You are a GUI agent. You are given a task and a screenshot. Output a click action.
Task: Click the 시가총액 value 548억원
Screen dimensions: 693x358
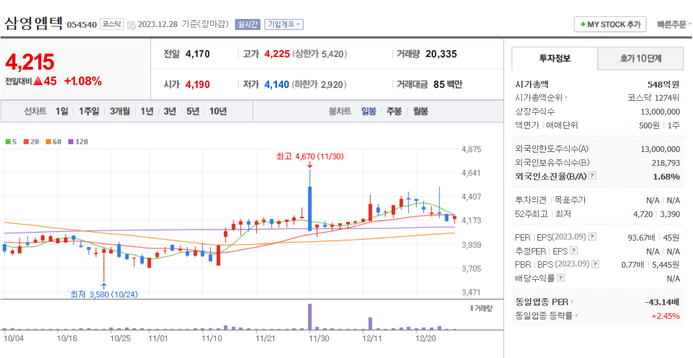coord(664,84)
